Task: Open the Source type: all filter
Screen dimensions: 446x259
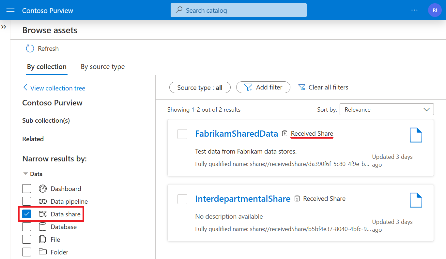Action: click(200, 87)
